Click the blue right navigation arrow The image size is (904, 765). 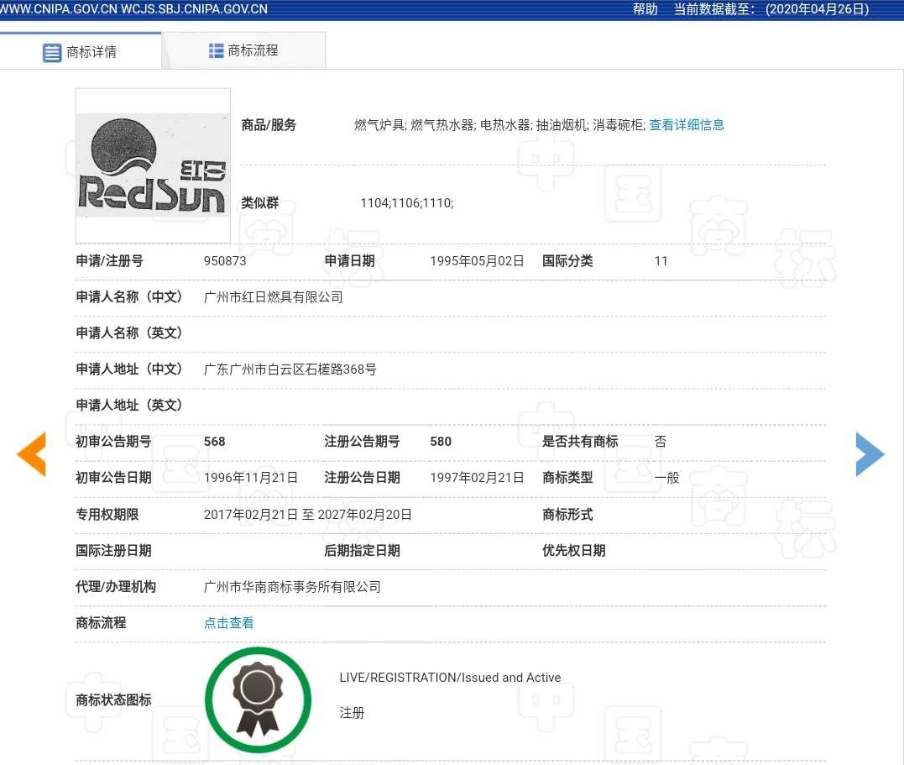click(x=870, y=454)
